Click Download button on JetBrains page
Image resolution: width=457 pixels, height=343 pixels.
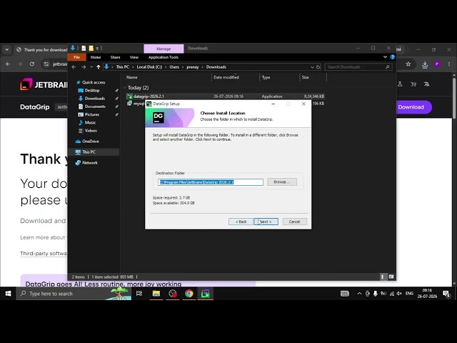coord(413,107)
